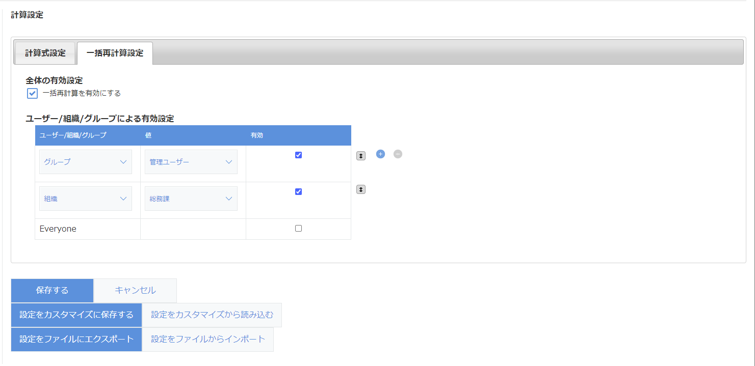
Task: Export settings with 設定をファイルにエクスポート
Action: [x=76, y=340]
